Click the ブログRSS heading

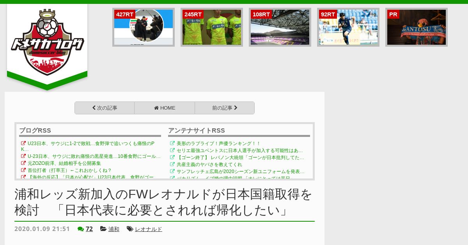(35, 130)
